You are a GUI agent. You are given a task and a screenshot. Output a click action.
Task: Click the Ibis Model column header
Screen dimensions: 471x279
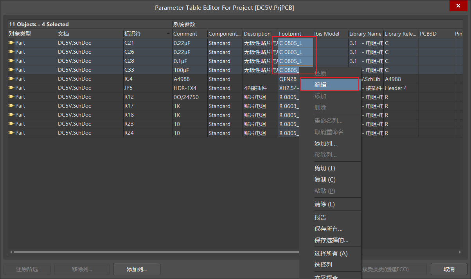coord(331,34)
